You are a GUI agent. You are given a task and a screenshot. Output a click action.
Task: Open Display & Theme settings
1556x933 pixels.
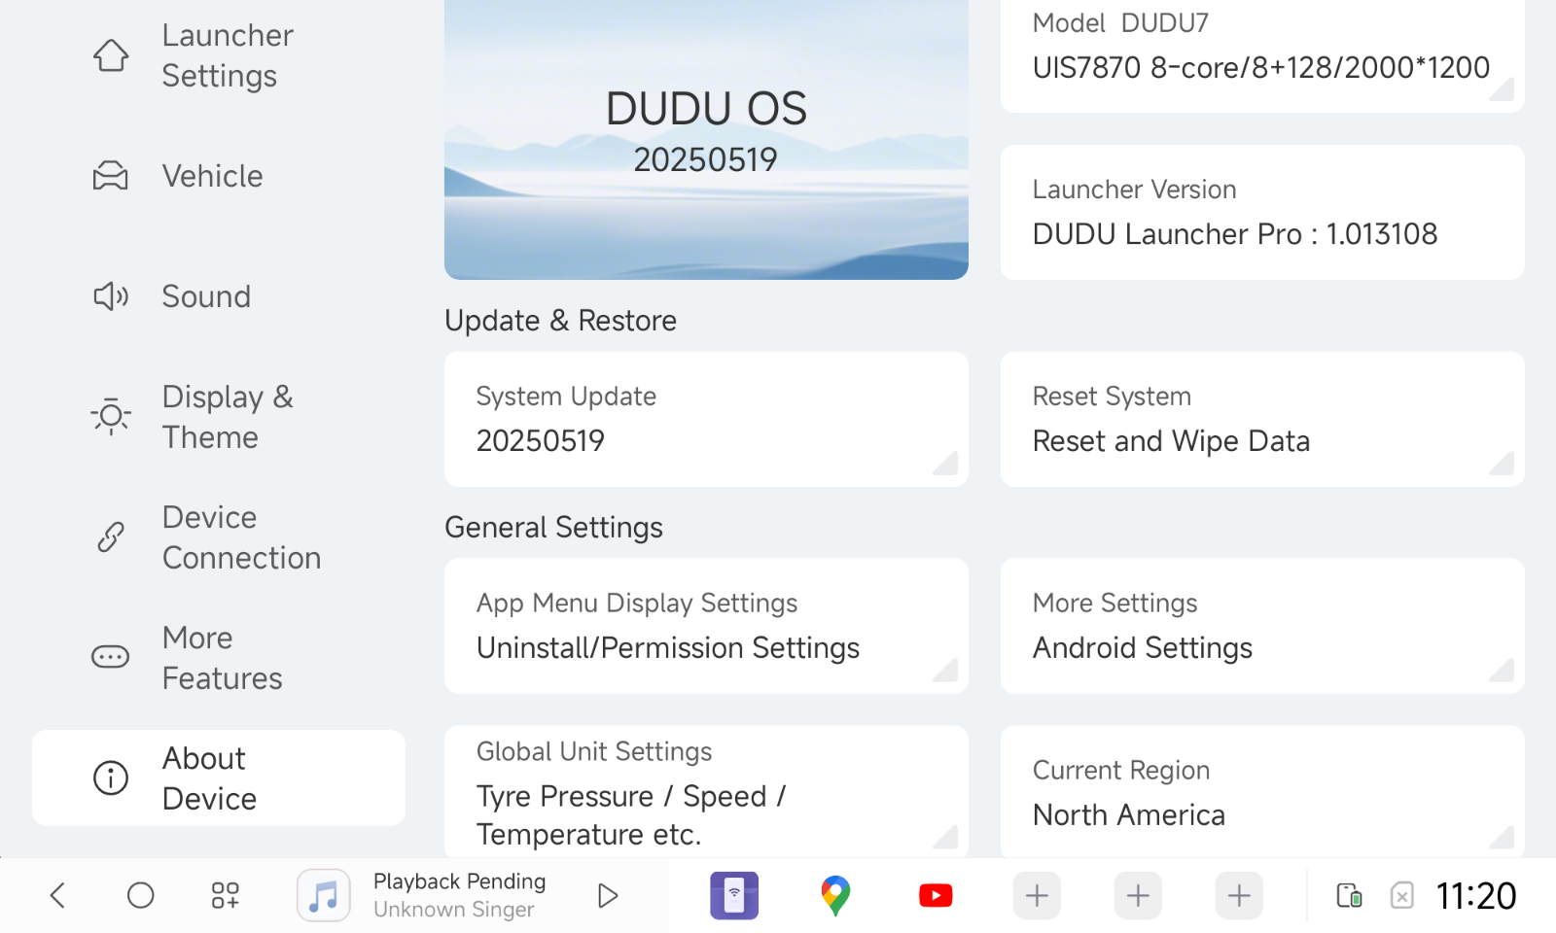[219, 417]
